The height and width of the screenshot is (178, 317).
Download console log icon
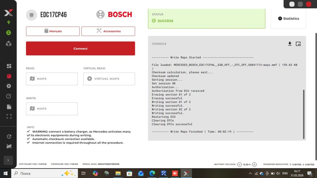tap(290, 44)
